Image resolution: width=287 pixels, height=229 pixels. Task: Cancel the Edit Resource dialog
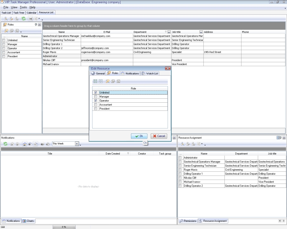tap(159, 136)
